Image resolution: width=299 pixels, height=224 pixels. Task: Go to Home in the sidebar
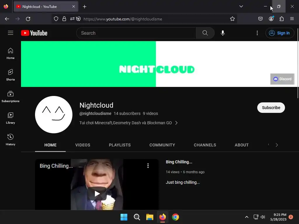(11, 54)
